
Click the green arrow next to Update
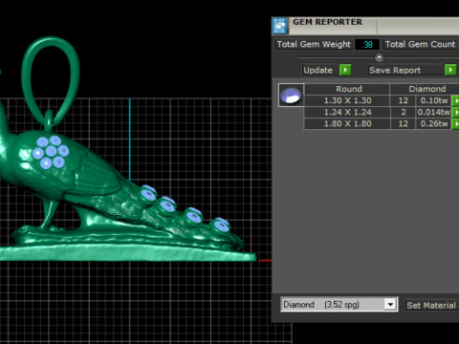pos(345,70)
